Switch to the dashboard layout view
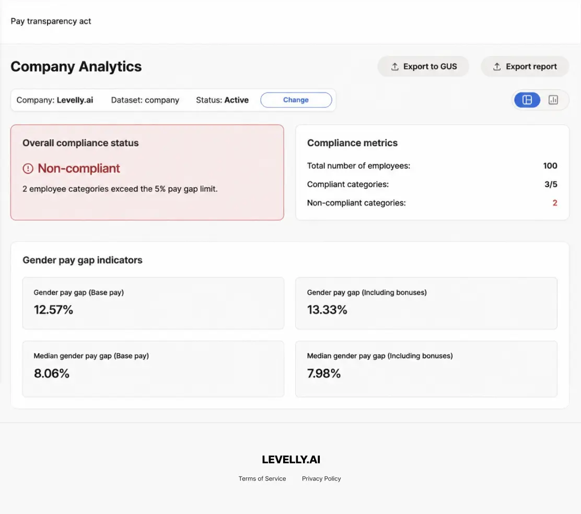 [x=527, y=100]
